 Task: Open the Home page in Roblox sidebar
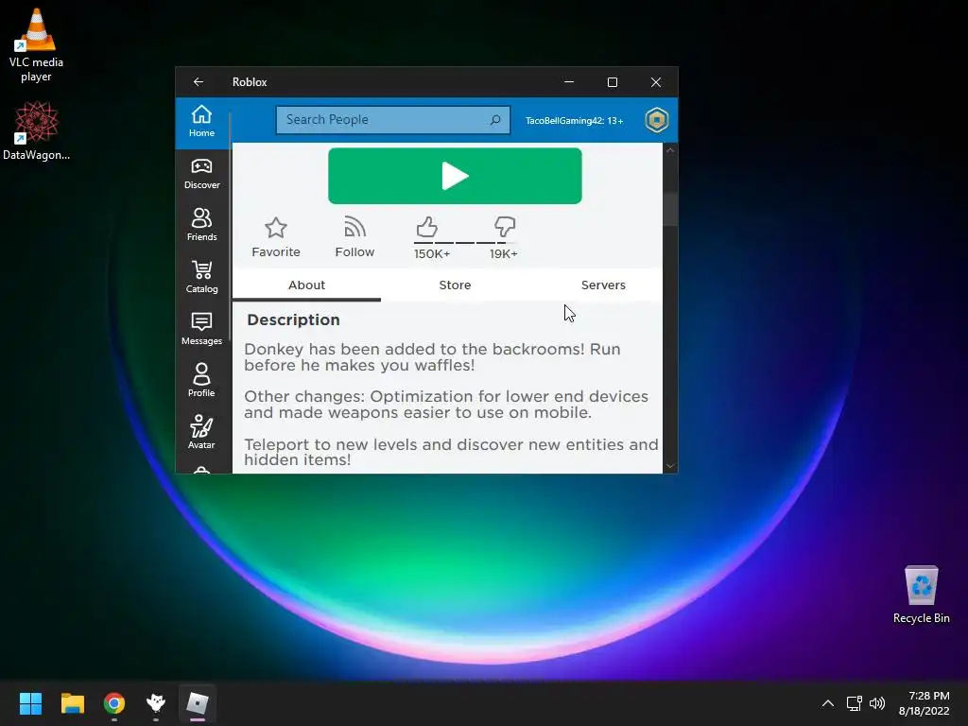(x=202, y=122)
